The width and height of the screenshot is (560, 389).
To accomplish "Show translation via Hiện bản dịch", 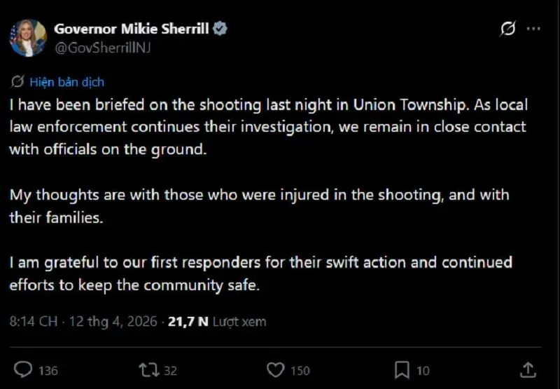I will [66, 82].
